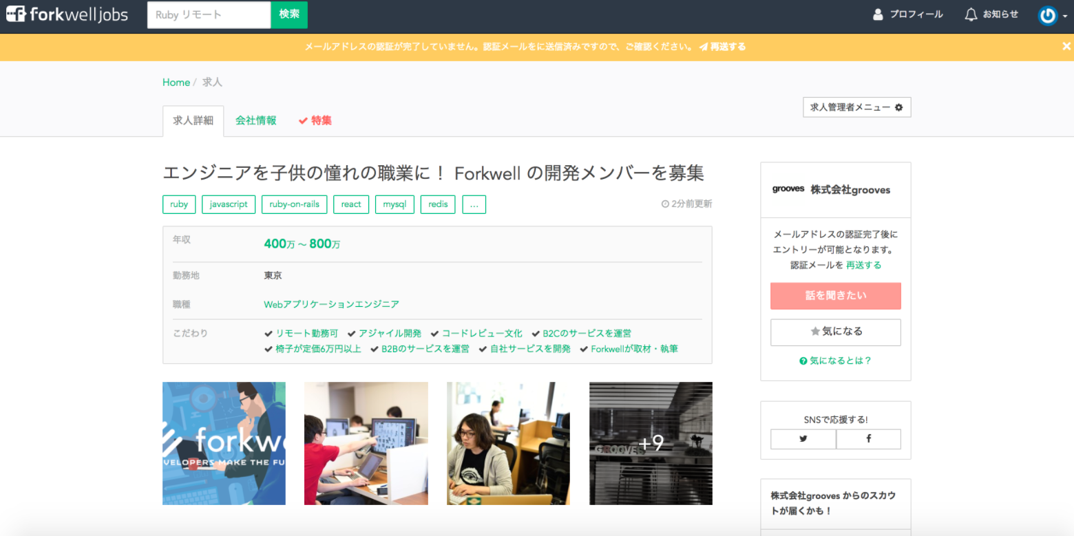Screen dimensions: 1074x536
Task: Click the Facebook share icon
Action: point(869,439)
